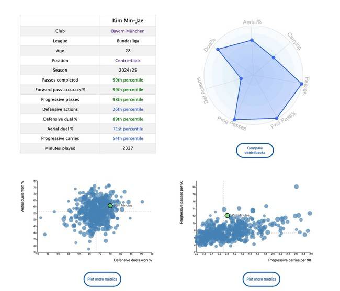Click the 89th percentile Defensive duel value

(x=128, y=119)
